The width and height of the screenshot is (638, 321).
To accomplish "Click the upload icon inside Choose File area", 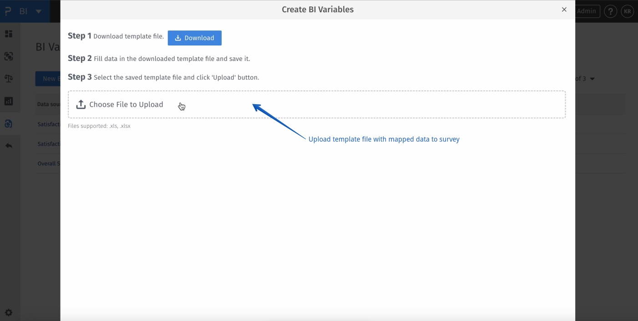I will click(x=81, y=104).
